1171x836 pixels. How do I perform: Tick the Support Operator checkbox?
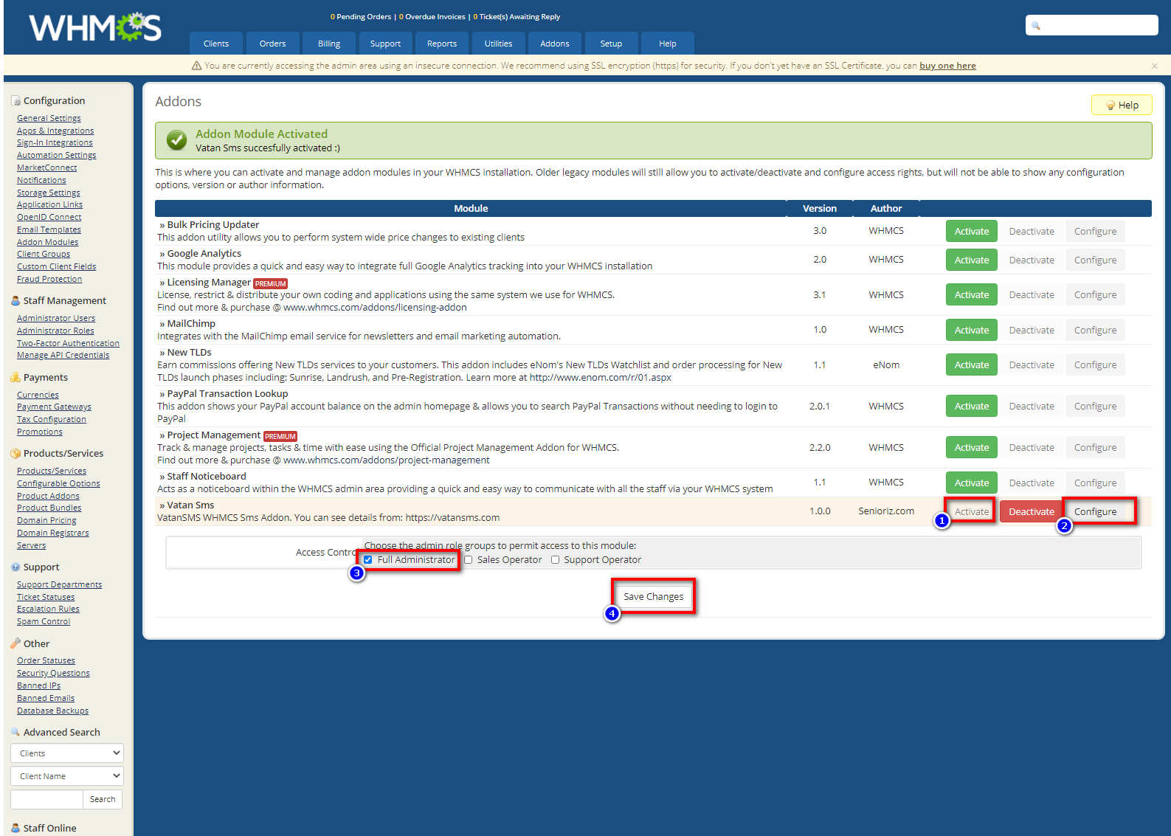click(x=556, y=560)
